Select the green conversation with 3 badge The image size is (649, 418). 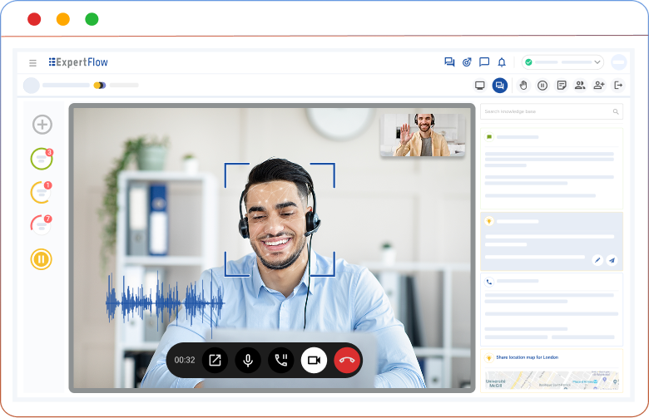(x=41, y=159)
